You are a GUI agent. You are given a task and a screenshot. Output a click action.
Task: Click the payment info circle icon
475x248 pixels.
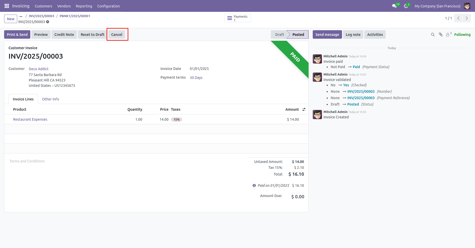pos(254,185)
